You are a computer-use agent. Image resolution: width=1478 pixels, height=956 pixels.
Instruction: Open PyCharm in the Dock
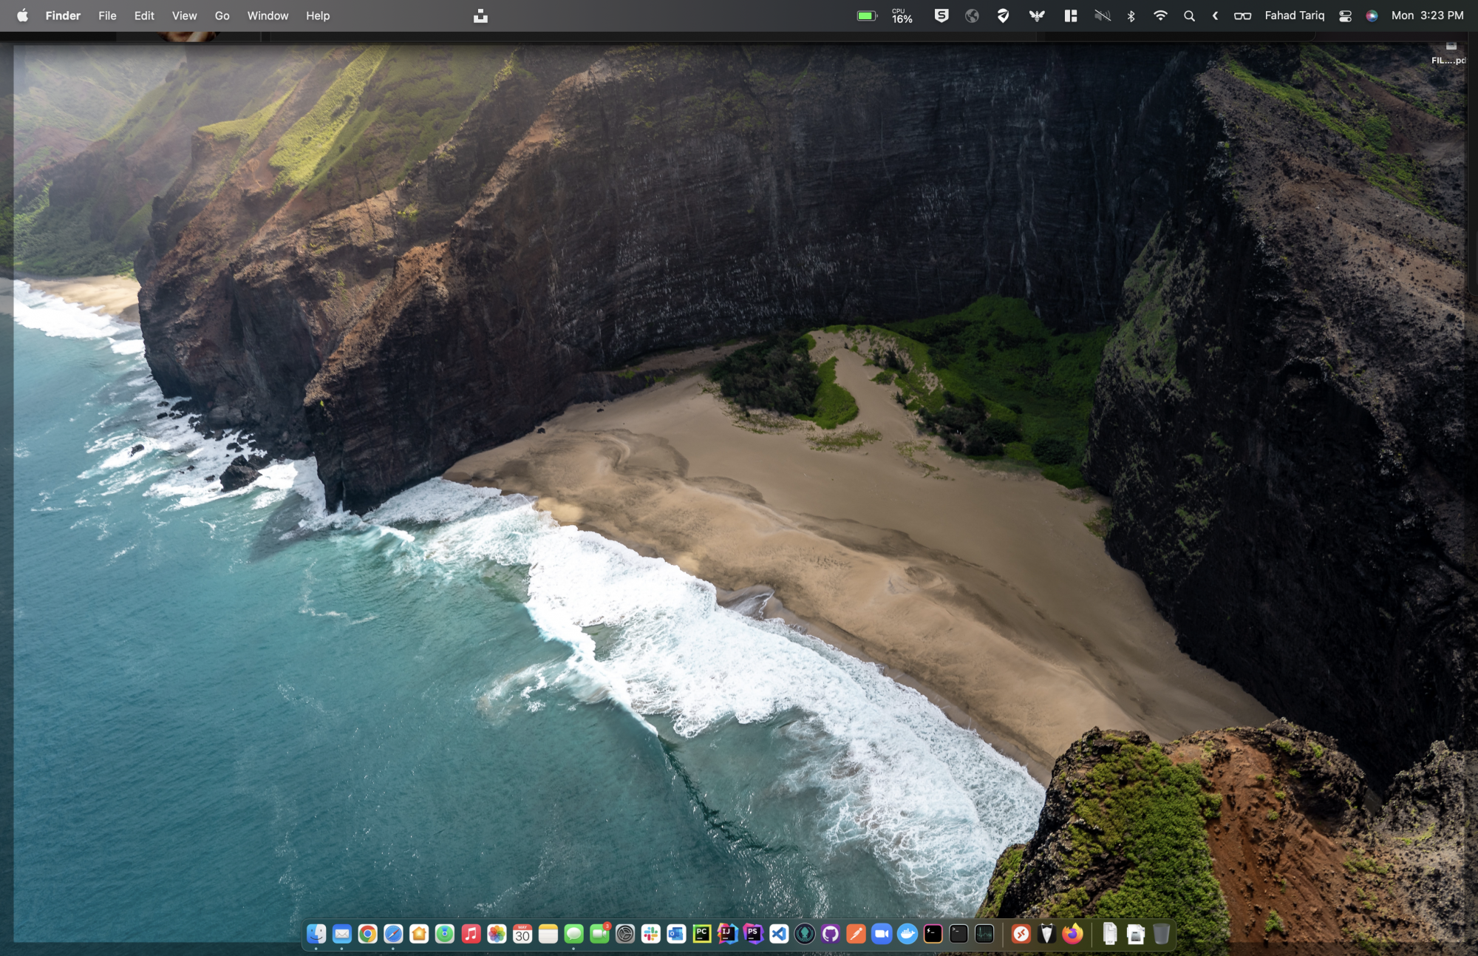702,934
